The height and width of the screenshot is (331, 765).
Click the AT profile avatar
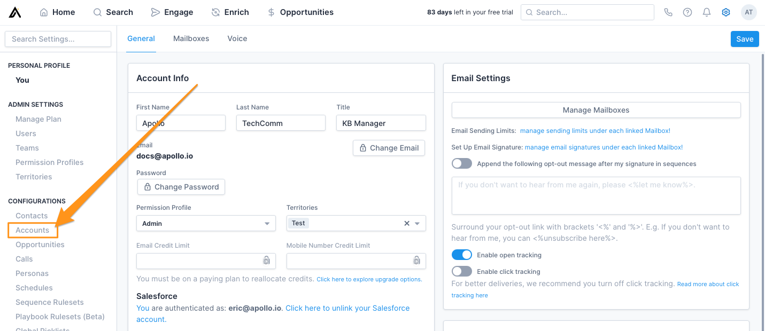tap(748, 12)
